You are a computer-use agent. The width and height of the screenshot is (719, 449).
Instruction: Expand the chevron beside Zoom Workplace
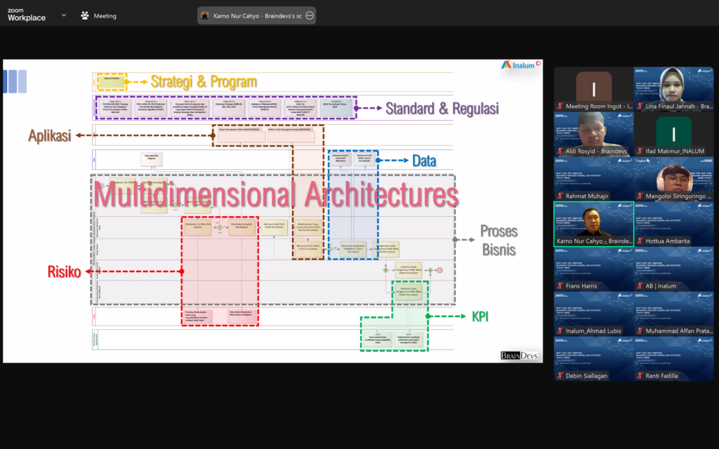coord(64,15)
